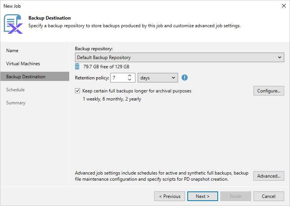Click the retention policy number field

(118, 78)
